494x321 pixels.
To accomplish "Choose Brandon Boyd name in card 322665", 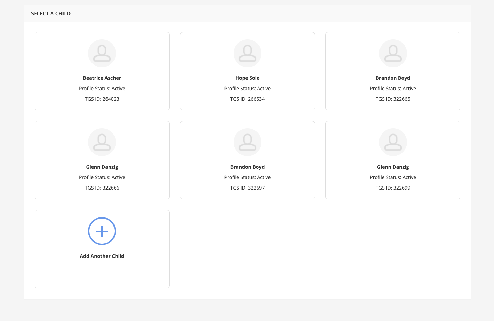I will click(x=393, y=78).
